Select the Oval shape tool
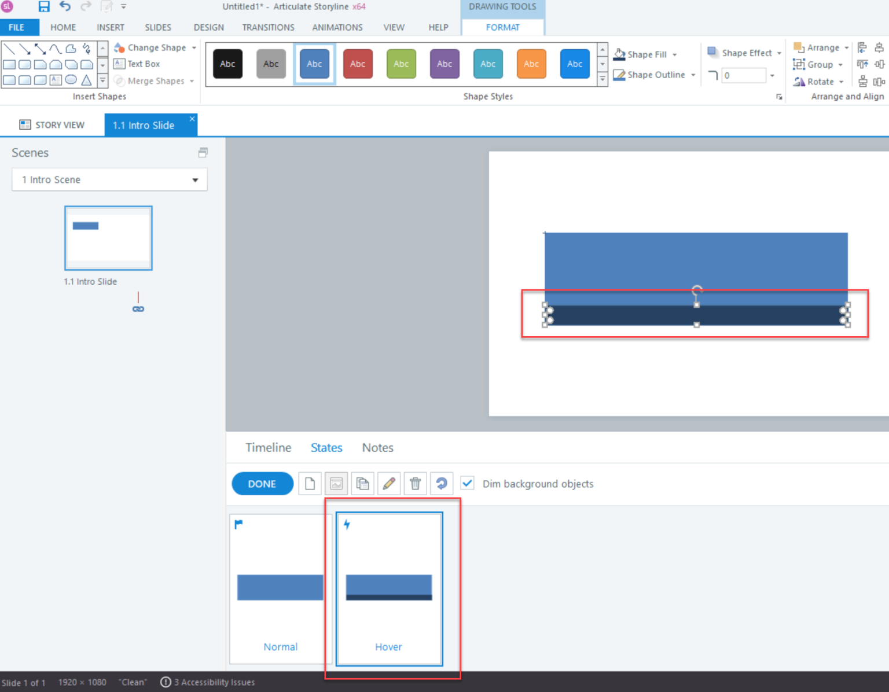This screenshot has height=692, width=889. click(x=71, y=80)
